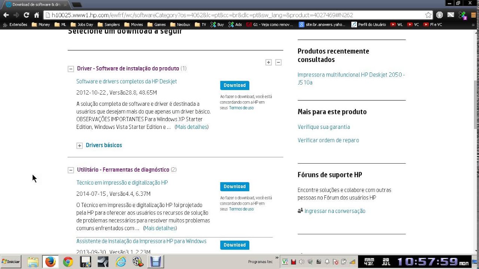Open the Chrome menu icon at toolbar end
The height and width of the screenshot is (269, 479).
tap(474, 15)
